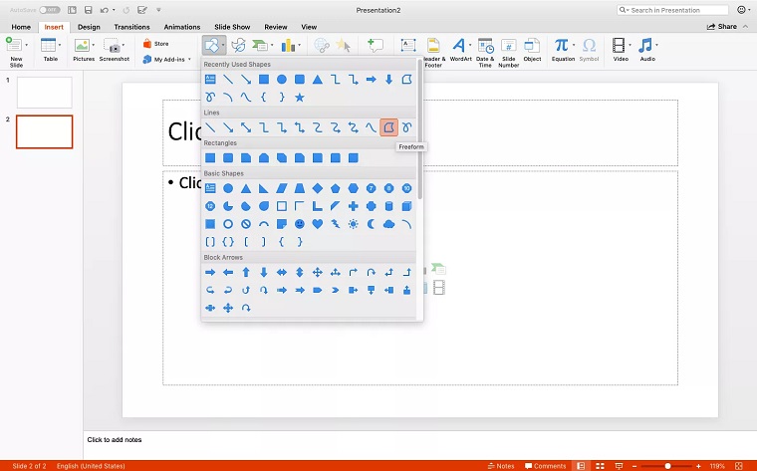Click the zoom-in plus button
Viewport: 757px width, 471px height.
(698, 466)
